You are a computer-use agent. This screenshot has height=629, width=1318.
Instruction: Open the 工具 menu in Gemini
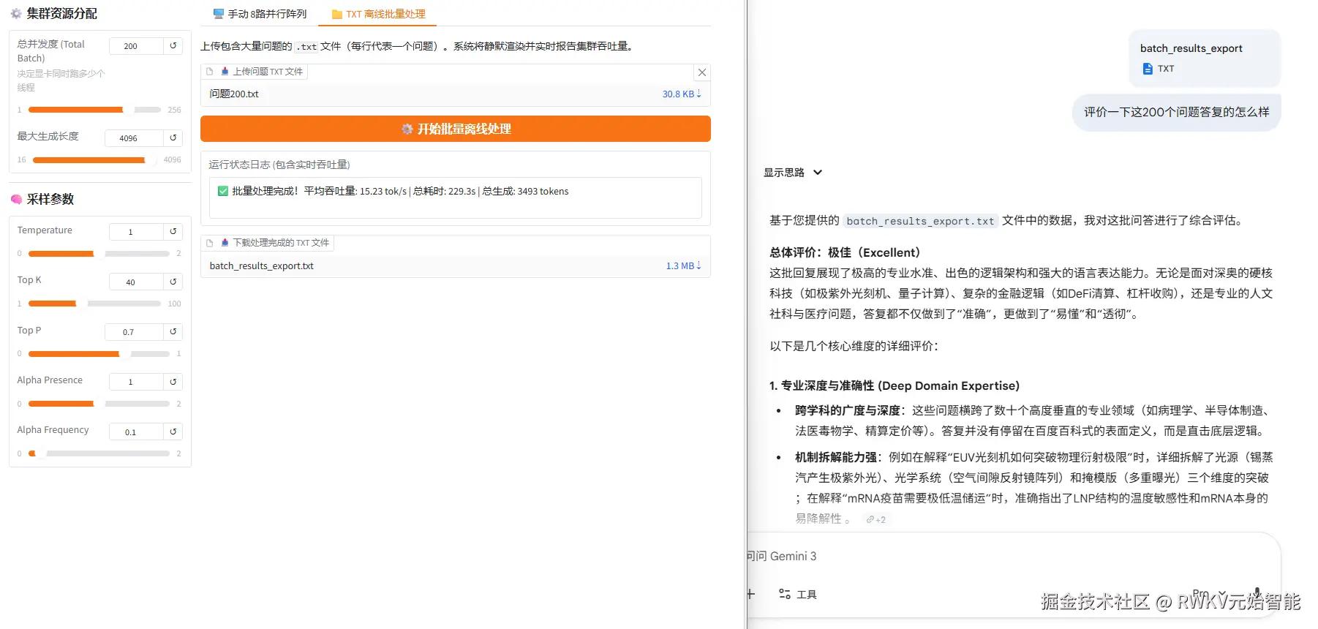pyautogui.click(x=797, y=594)
